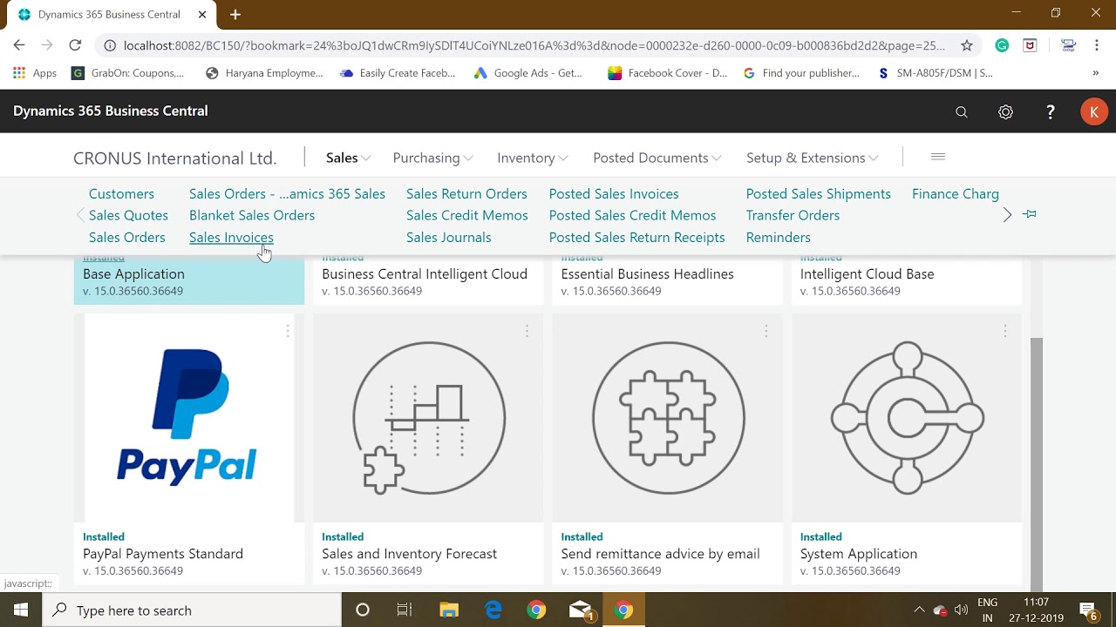This screenshot has width=1116, height=627.
Task: Open Posted Sales Credit Memos link
Action: click(632, 215)
